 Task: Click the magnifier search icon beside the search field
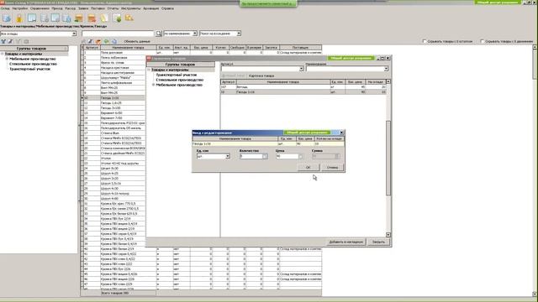[x=159, y=34]
